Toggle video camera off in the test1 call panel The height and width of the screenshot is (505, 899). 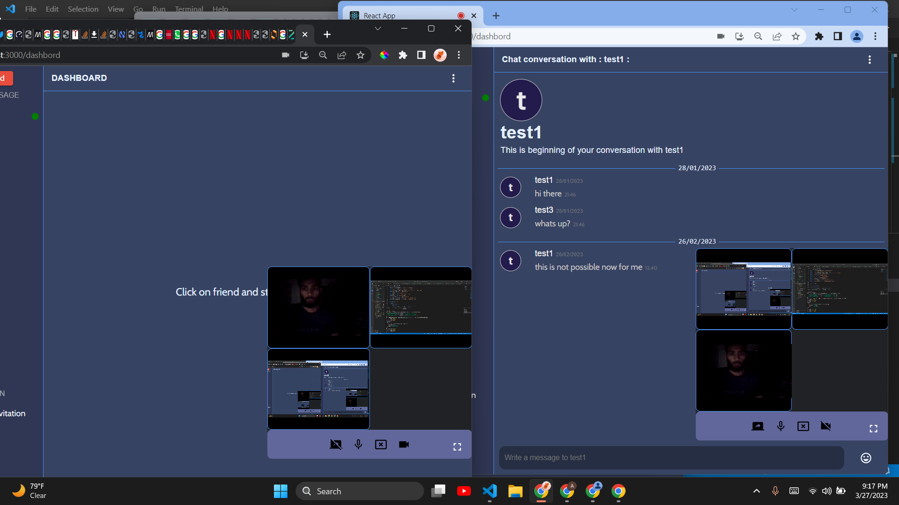826,426
